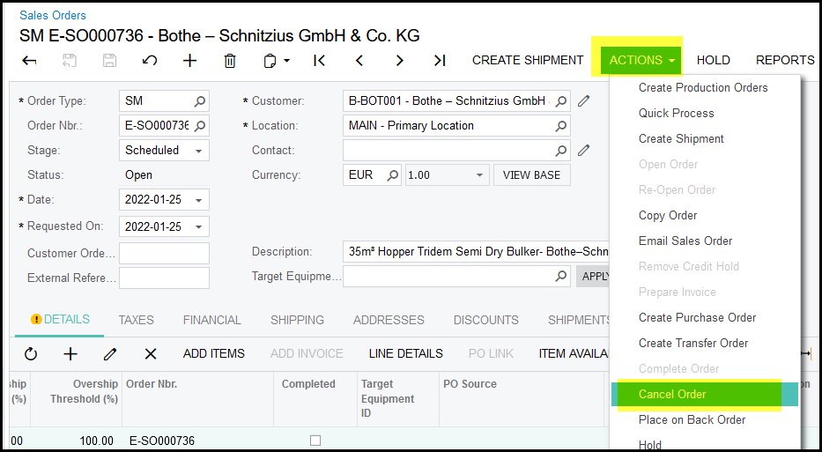Select Cancel Order from Actions menu
The height and width of the screenshot is (452, 822).
(672, 394)
